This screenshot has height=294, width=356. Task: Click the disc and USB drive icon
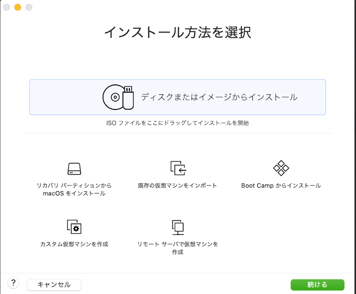pos(118,97)
